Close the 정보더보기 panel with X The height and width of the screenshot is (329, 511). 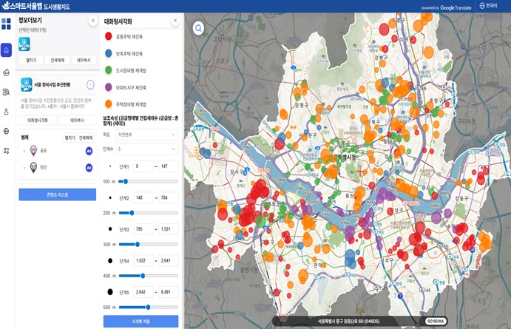[x=92, y=21]
